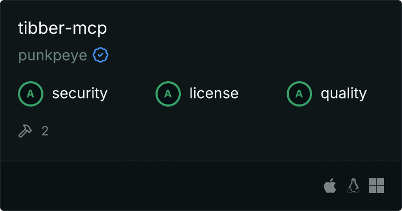Select the Linux penguin platform icon
The height and width of the screenshot is (211, 402).
(x=353, y=186)
